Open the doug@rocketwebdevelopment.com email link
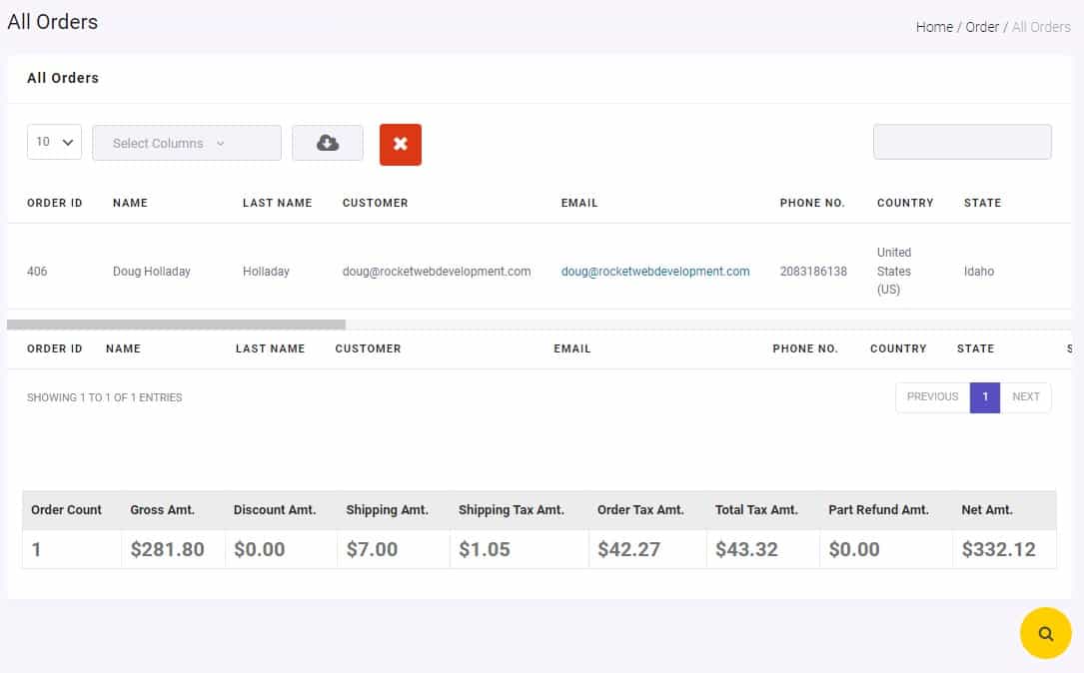1084x673 pixels. [654, 271]
